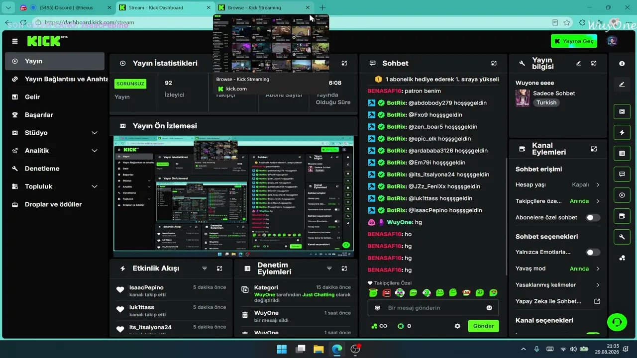Click the play circle icon in the right rail
This screenshot has width=637, height=358.
622,195
